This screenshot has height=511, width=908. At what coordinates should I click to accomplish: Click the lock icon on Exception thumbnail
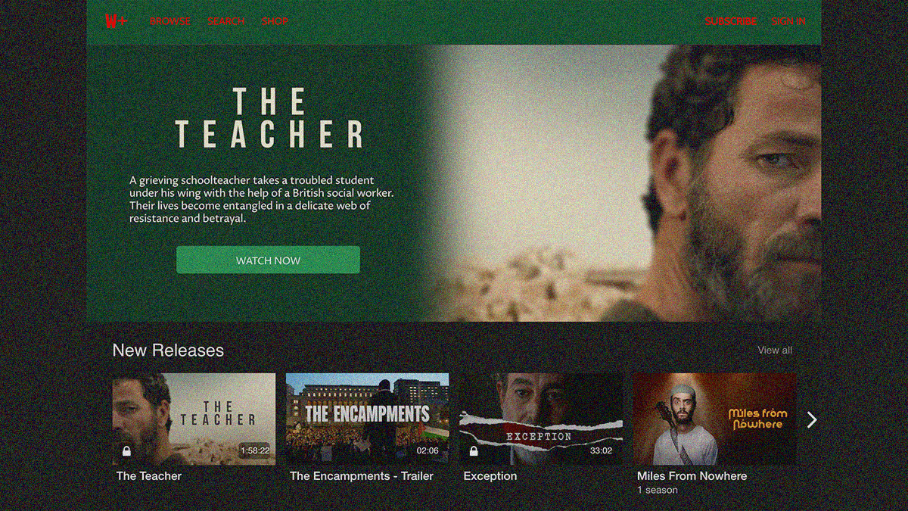474,451
